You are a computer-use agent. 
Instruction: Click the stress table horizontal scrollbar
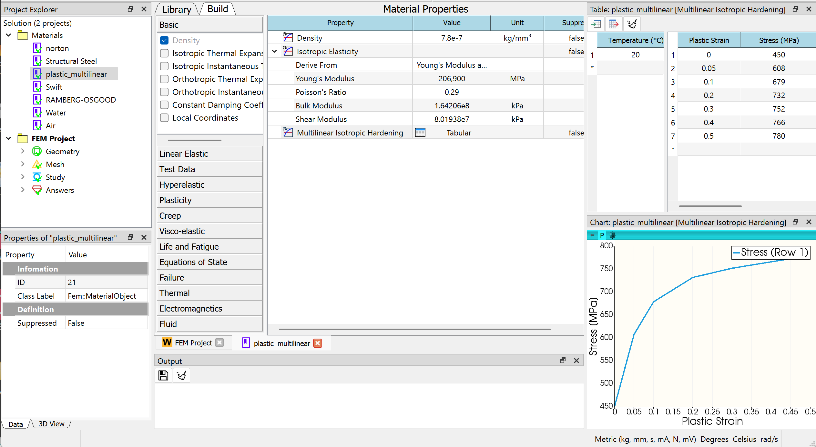pos(710,206)
